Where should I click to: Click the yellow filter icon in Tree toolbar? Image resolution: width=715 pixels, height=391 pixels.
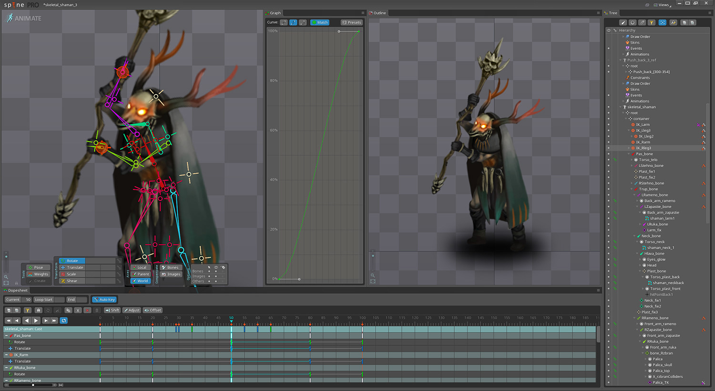652,22
